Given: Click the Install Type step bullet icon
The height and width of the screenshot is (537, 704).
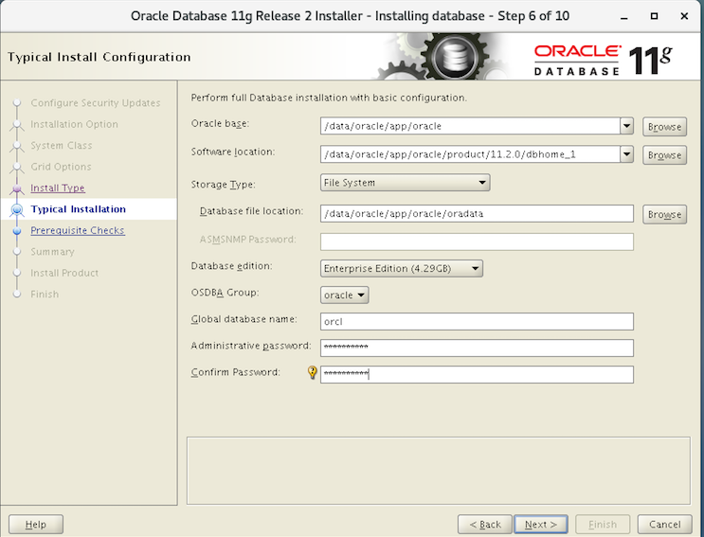Looking at the screenshot, I should click(17, 188).
